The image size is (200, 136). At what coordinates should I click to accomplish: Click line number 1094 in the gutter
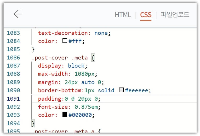[x=13, y=123]
